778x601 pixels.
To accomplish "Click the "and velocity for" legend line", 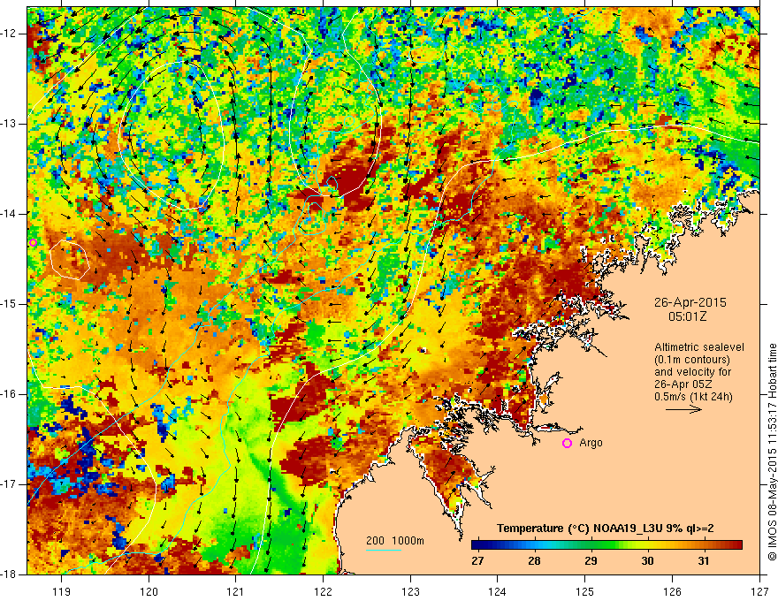I will [x=692, y=372].
